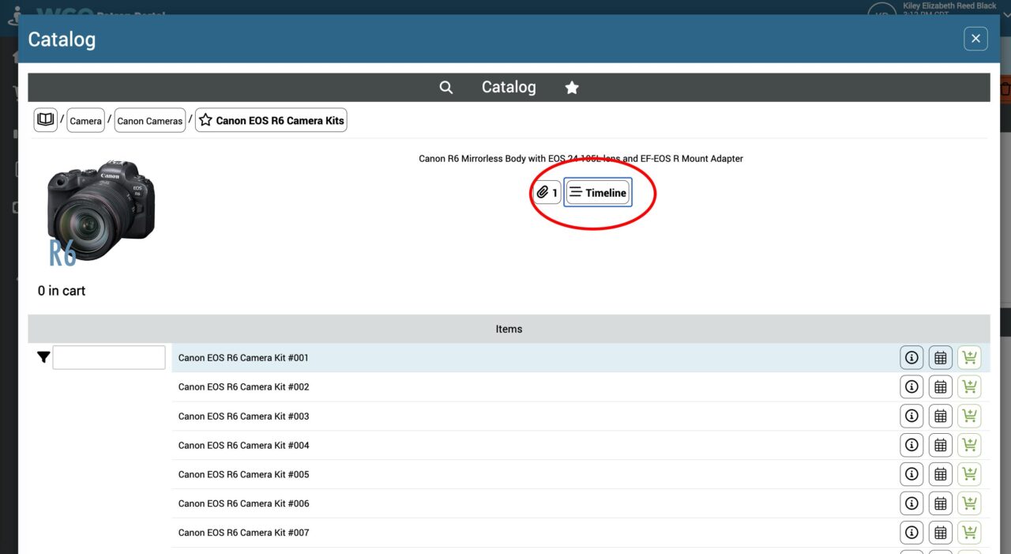Click Canon EOS R6 Camera Kits breadcrumb
The height and width of the screenshot is (554, 1011).
(x=271, y=120)
